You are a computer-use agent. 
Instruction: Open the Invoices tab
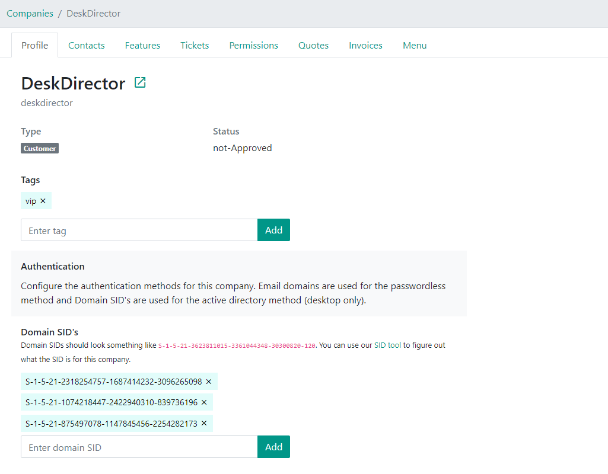point(365,45)
